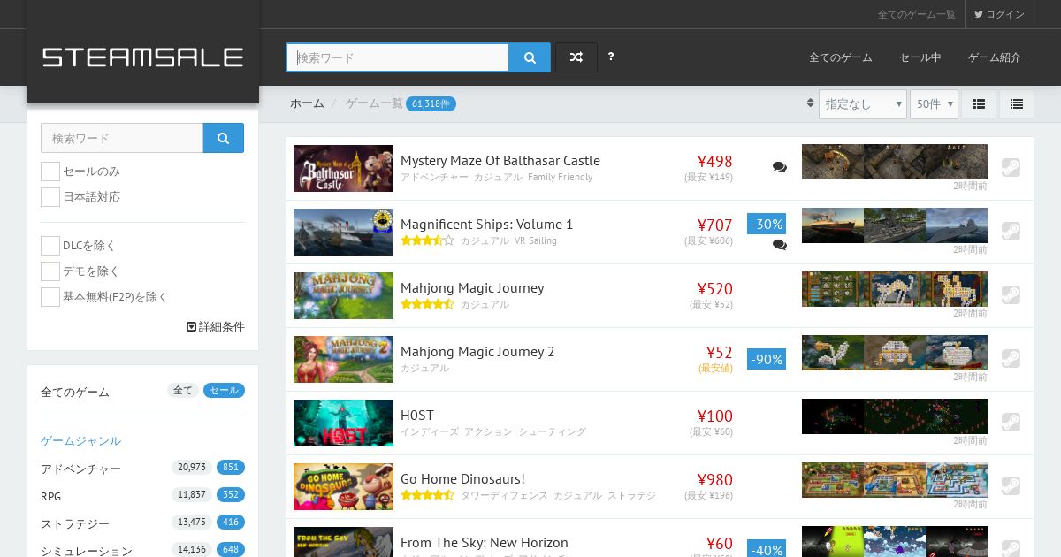Click Mystery Maze Of Balthasar Castle cover thumbnail

coord(343,168)
